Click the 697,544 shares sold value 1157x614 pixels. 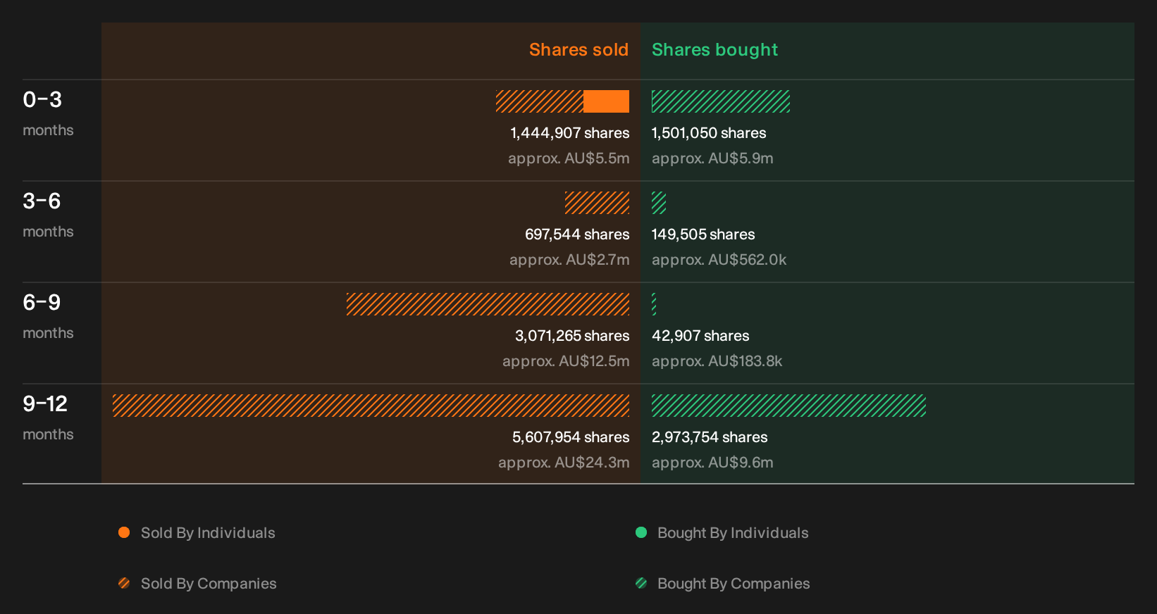pyautogui.click(x=577, y=234)
